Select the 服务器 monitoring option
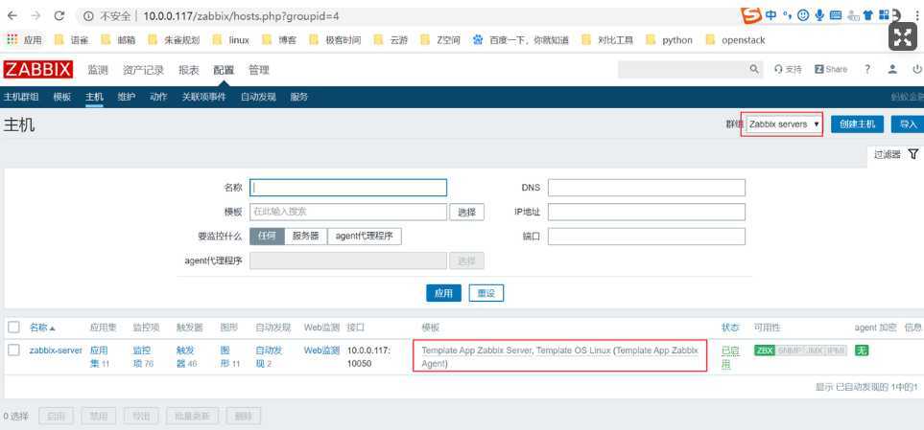 (x=306, y=237)
